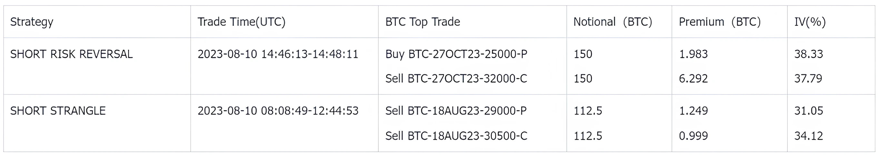Select the SHORT RISK REVERSAL strategy cell
This screenshot has height=156, width=878.
click(x=71, y=54)
